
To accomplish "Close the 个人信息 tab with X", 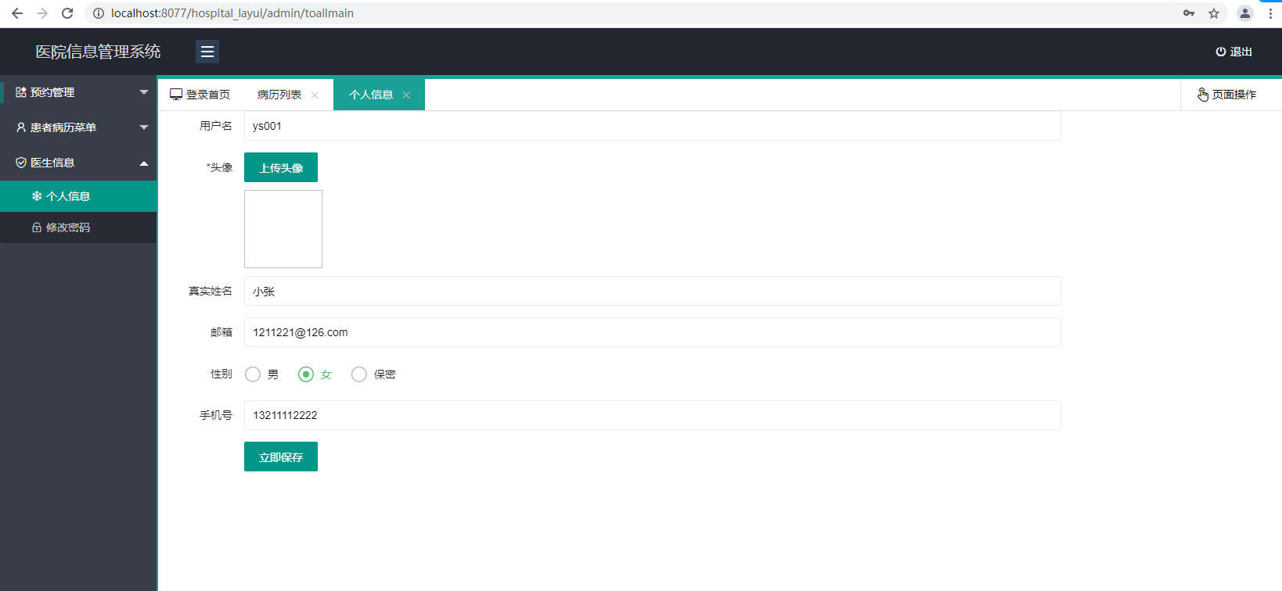I will pyautogui.click(x=406, y=95).
